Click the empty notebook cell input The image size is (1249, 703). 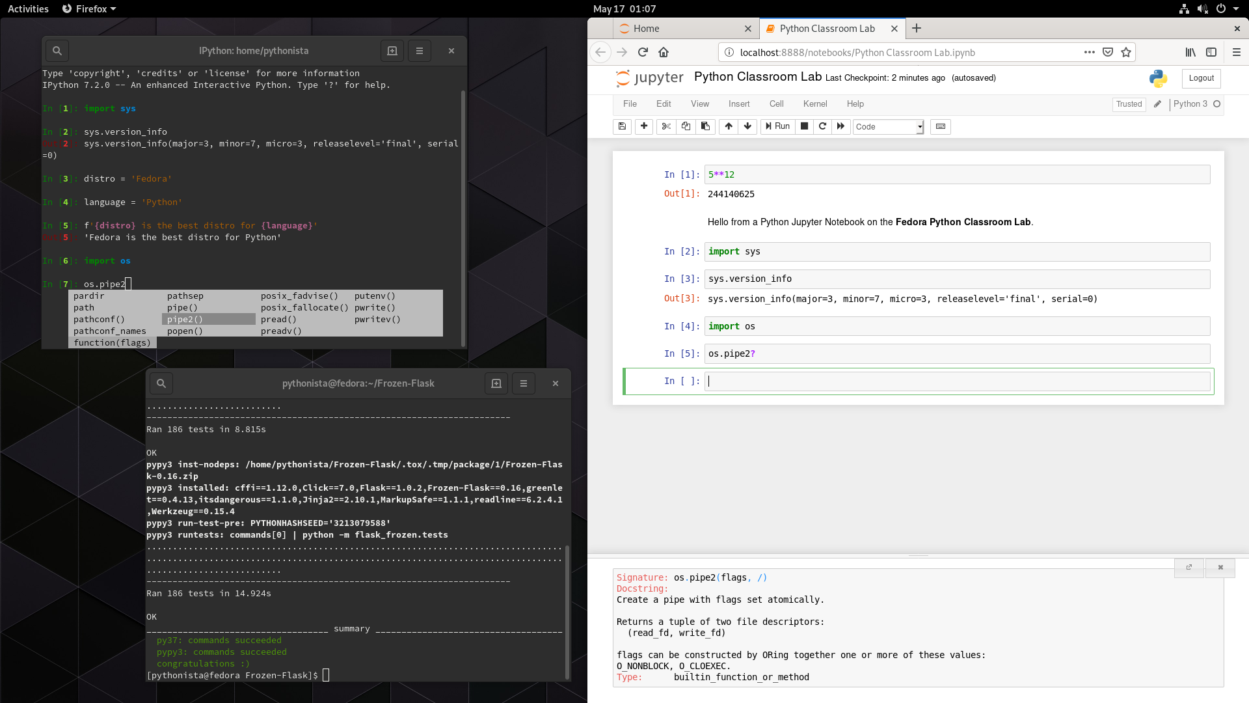point(957,381)
